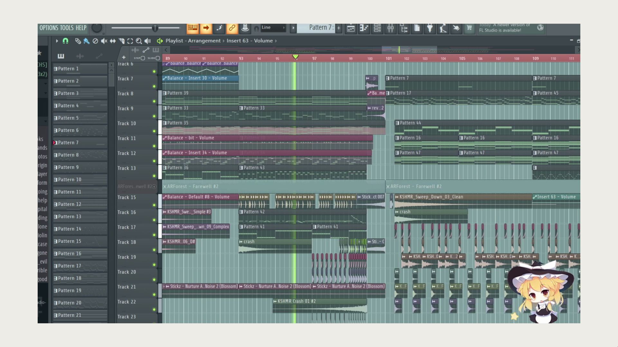Add new pattern with plus button

339,28
